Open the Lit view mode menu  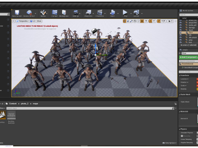33,21
